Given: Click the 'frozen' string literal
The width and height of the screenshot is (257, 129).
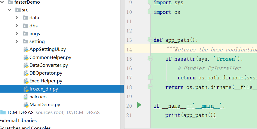Looking at the screenshot, I should (x=225, y=59).
